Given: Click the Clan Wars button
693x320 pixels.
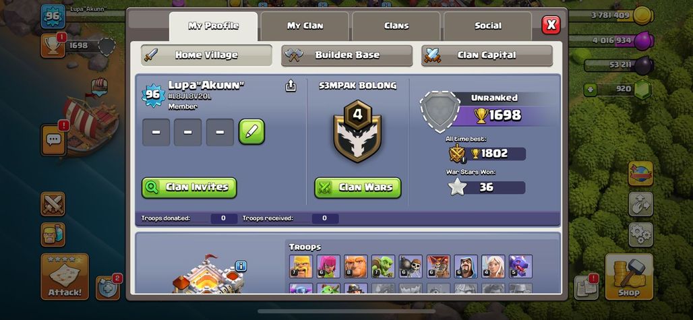Looking at the screenshot, I should coord(358,187).
